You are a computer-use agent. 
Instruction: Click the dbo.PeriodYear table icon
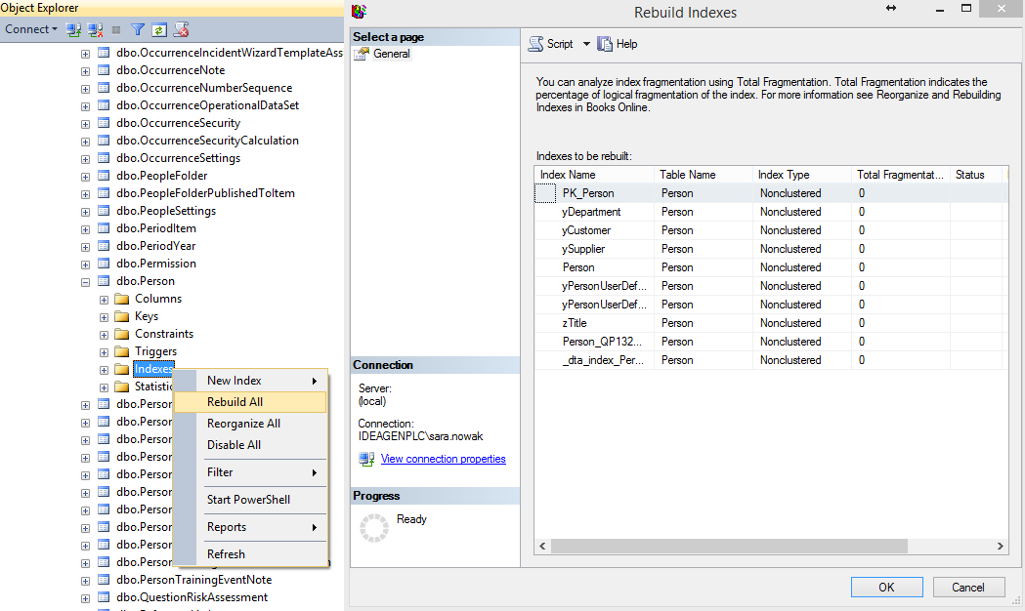coord(104,246)
